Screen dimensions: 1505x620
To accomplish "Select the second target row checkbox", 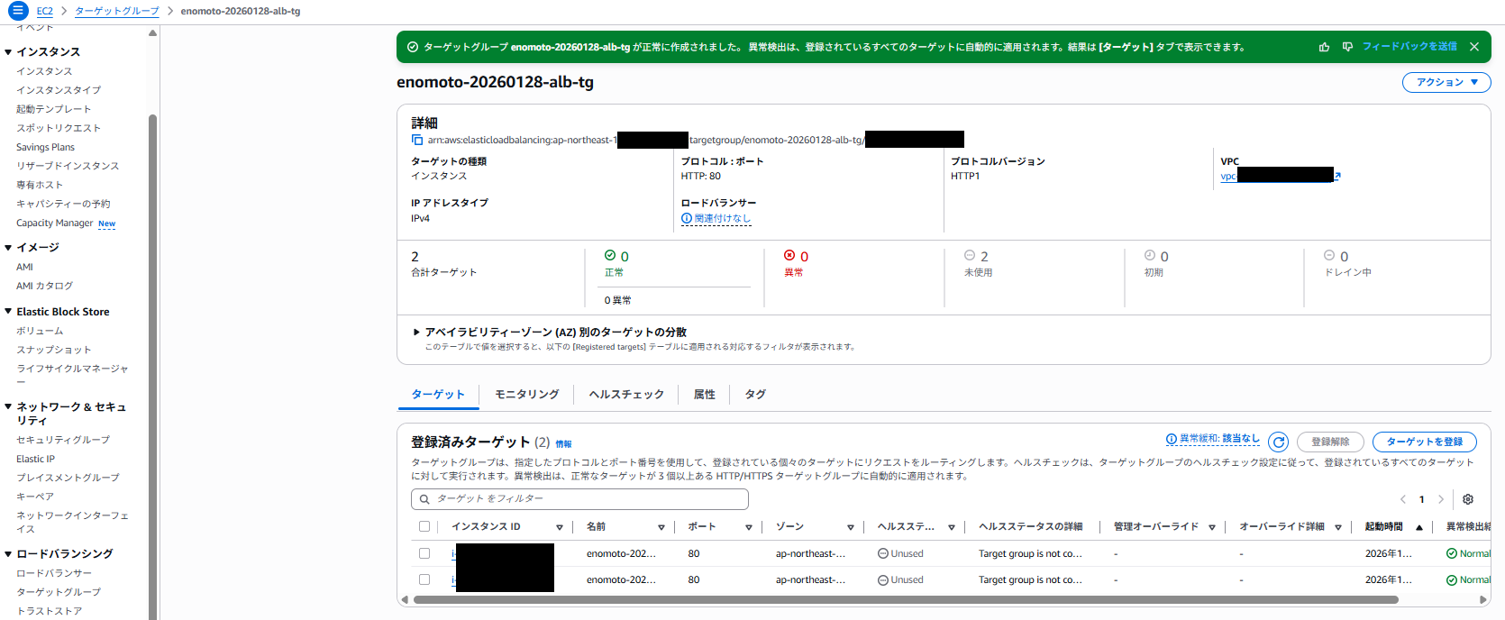I will click(x=424, y=579).
